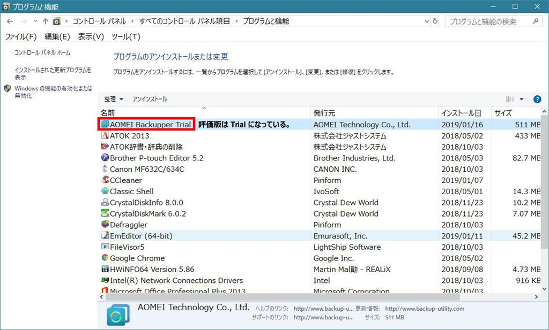Click the FileVisor5 program icon

(105, 247)
